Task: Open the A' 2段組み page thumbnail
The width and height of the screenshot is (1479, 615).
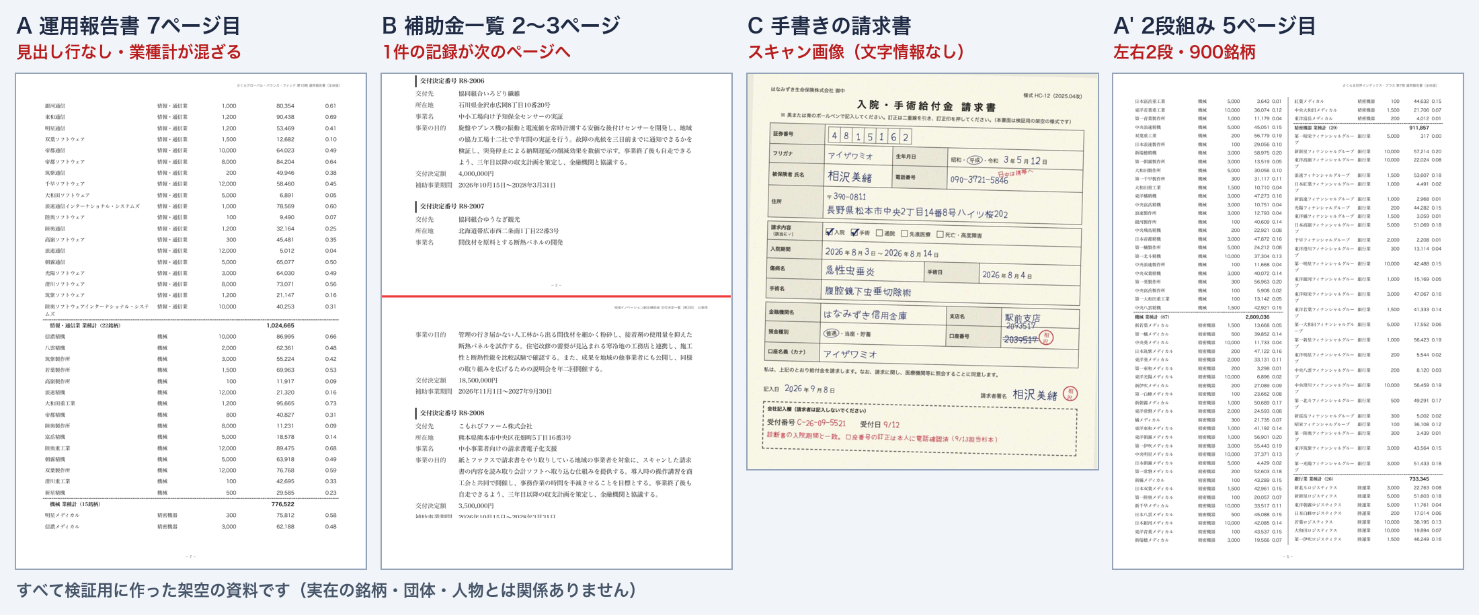Action: click(x=1288, y=321)
